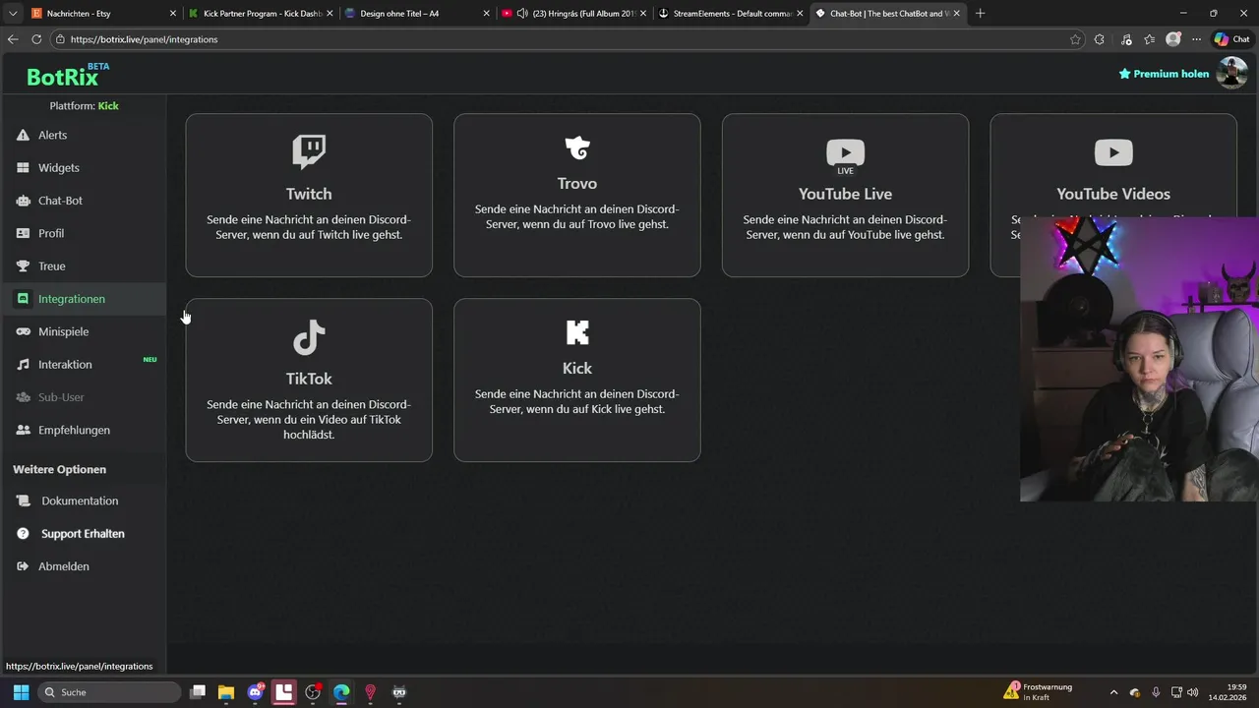The height and width of the screenshot is (708, 1259).
Task: Mute audio on the Hringrás tab
Action: tap(523, 14)
